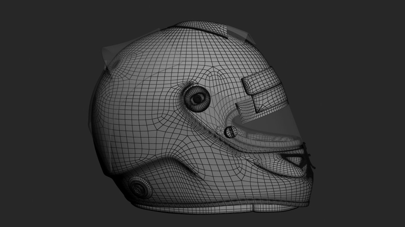Screen dimensions: 405x227
Task: Click the top air vent scoop
Action: pyautogui.click(x=202, y=29)
